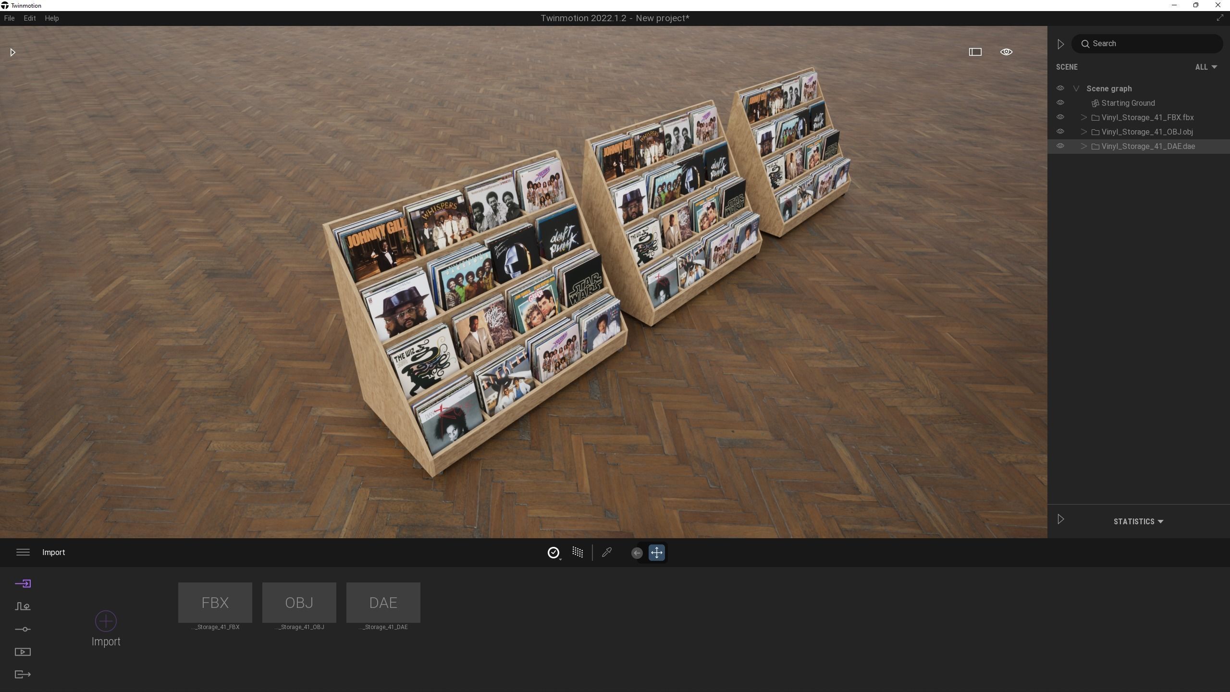
Task: Close the Twinmotion window
Action: tap(1218, 5)
